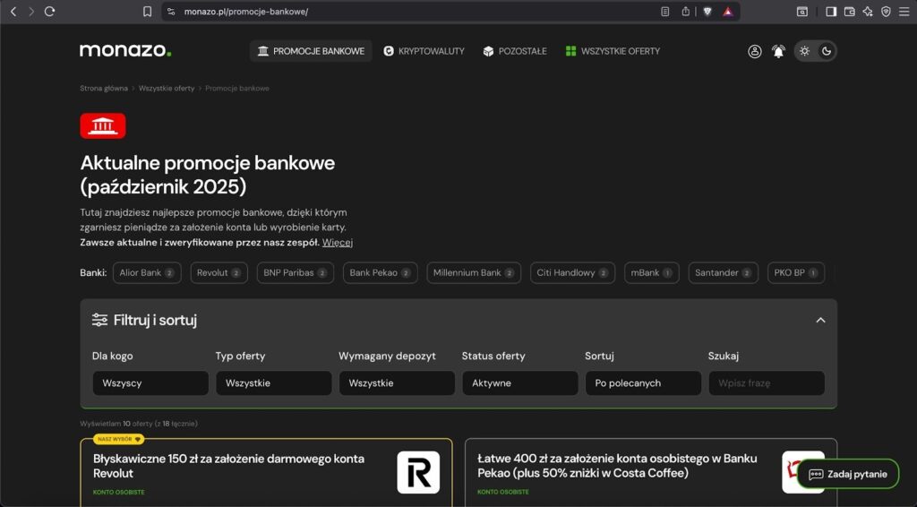
Task: Collapse the 'Filtruj i sortuj' panel chevron
Action: coord(820,320)
